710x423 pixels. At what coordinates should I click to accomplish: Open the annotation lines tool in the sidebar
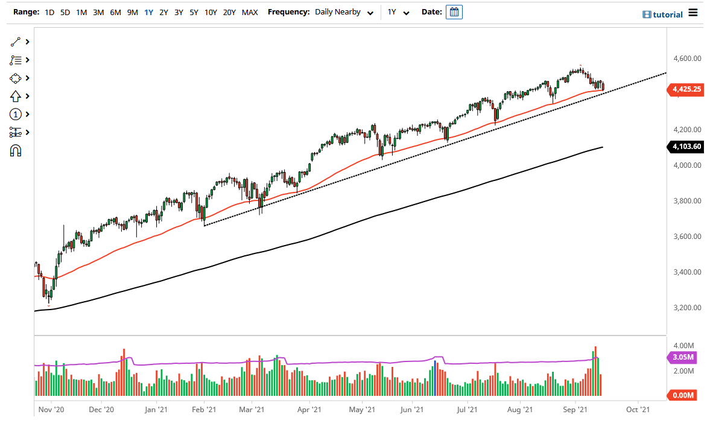16,60
